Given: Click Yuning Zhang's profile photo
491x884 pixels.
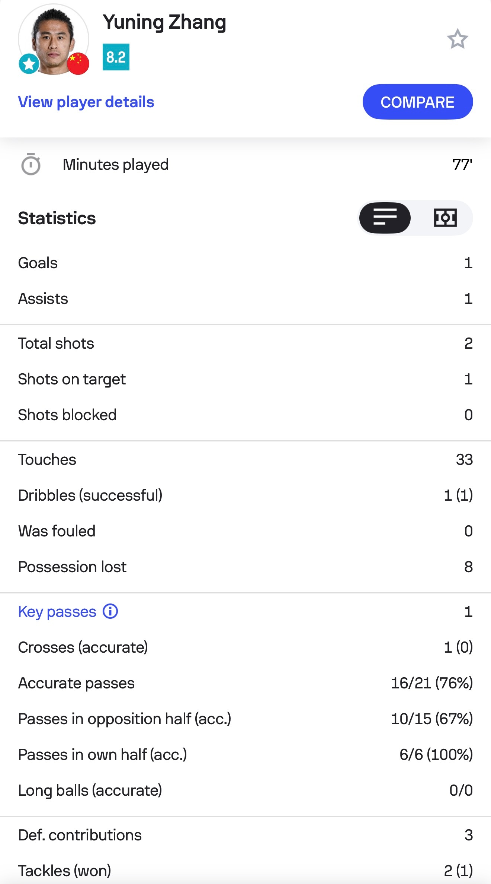Looking at the screenshot, I should (53, 38).
